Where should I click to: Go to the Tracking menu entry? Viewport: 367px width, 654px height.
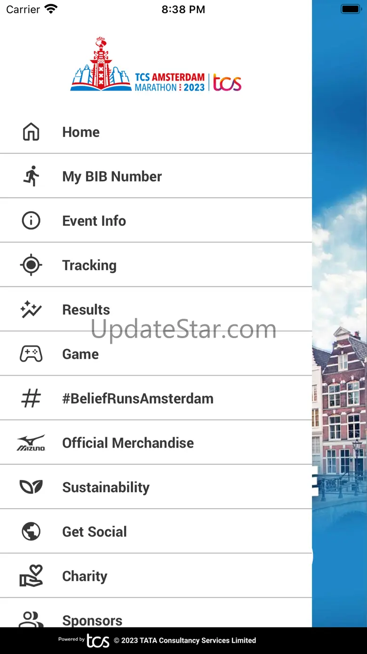156,265
